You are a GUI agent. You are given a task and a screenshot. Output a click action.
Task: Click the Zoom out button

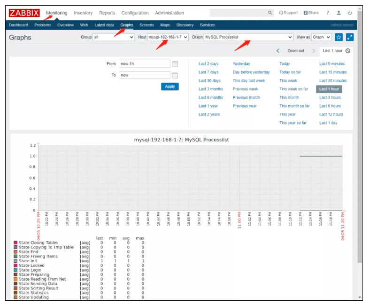tap(296, 51)
